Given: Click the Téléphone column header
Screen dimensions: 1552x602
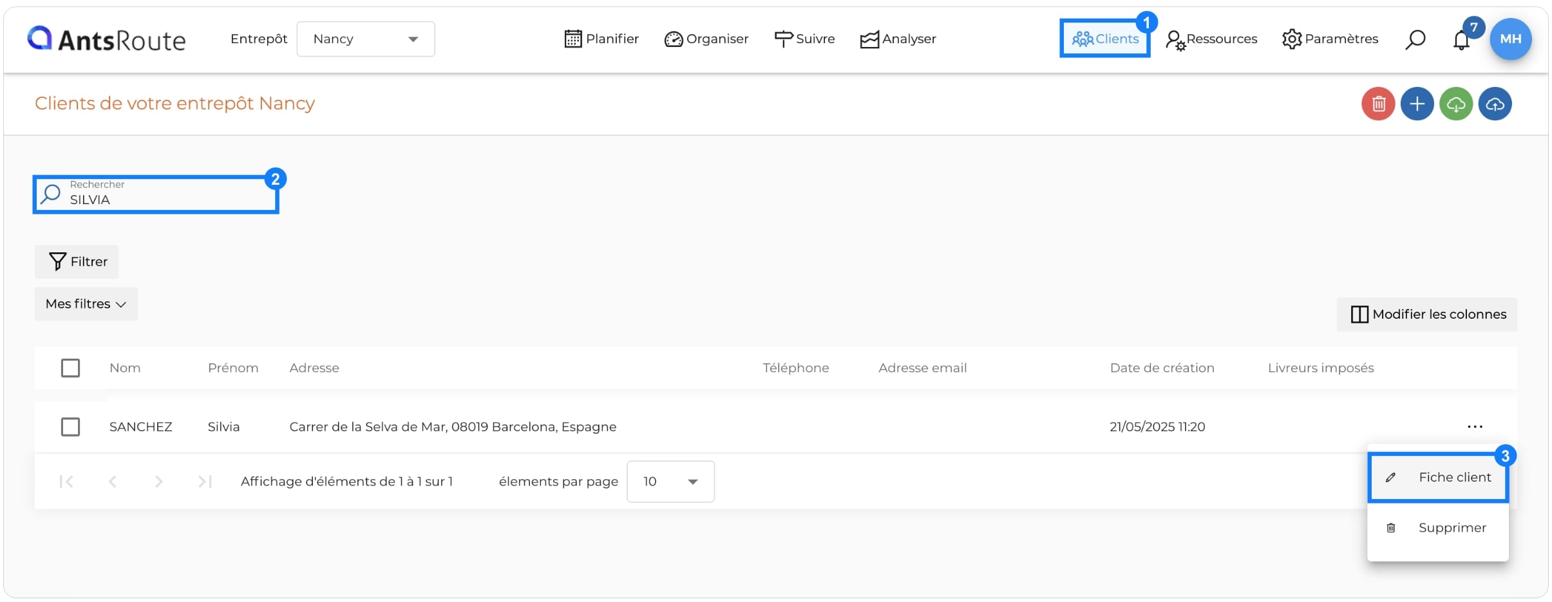Looking at the screenshot, I should click(796, 368).
